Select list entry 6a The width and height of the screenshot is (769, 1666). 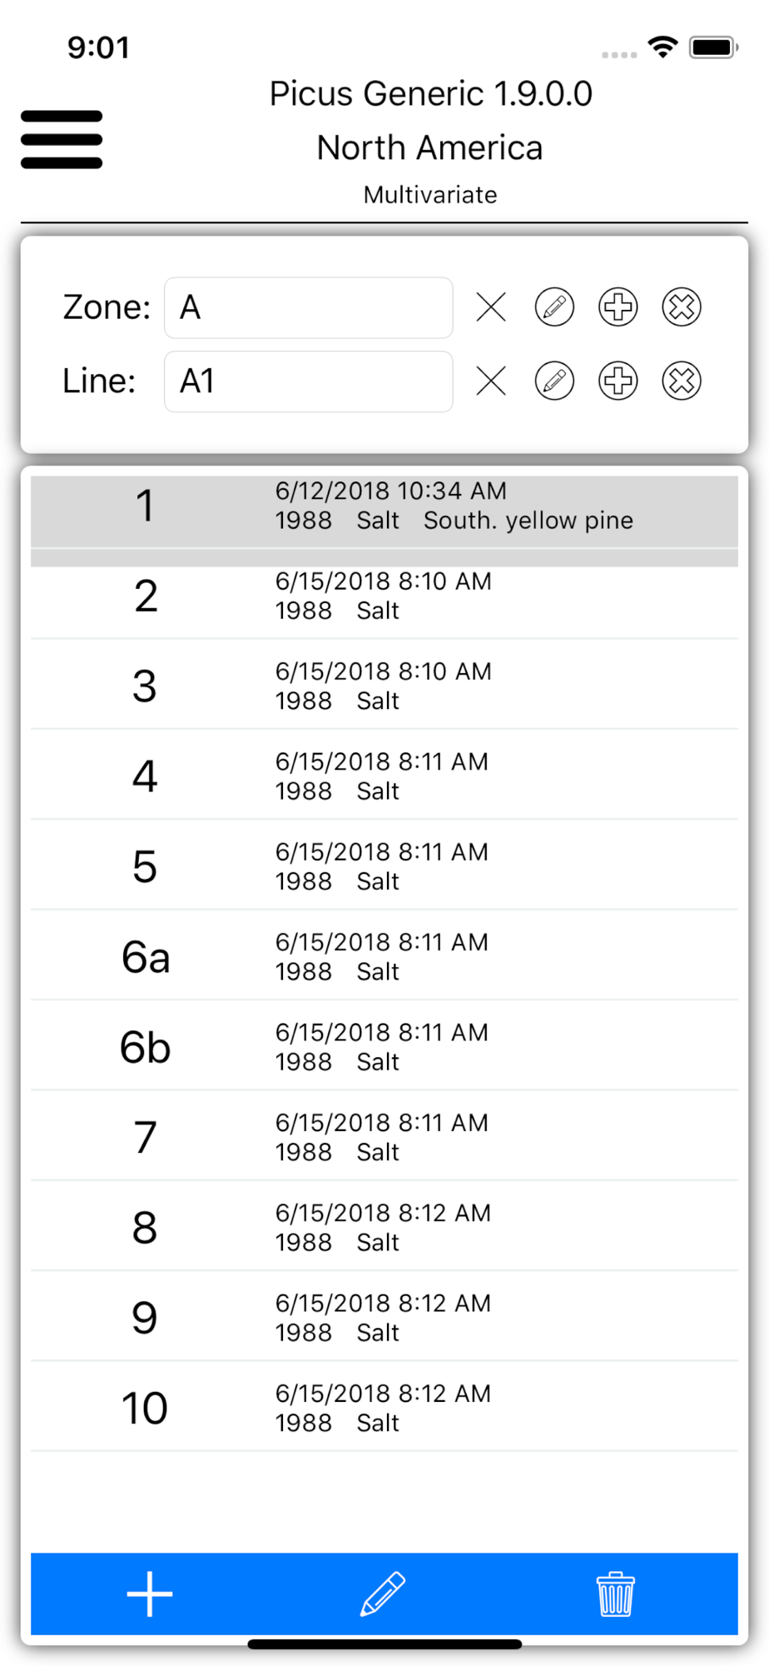384,956
